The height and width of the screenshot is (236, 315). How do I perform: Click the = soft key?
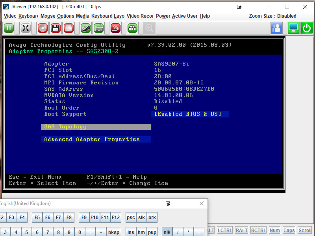tap(101, 232)
